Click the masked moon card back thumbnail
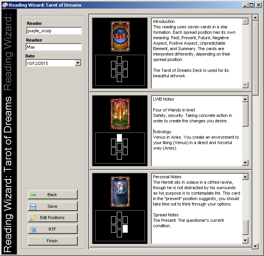This screenshot has width=264, height=256. click(120, 36)
